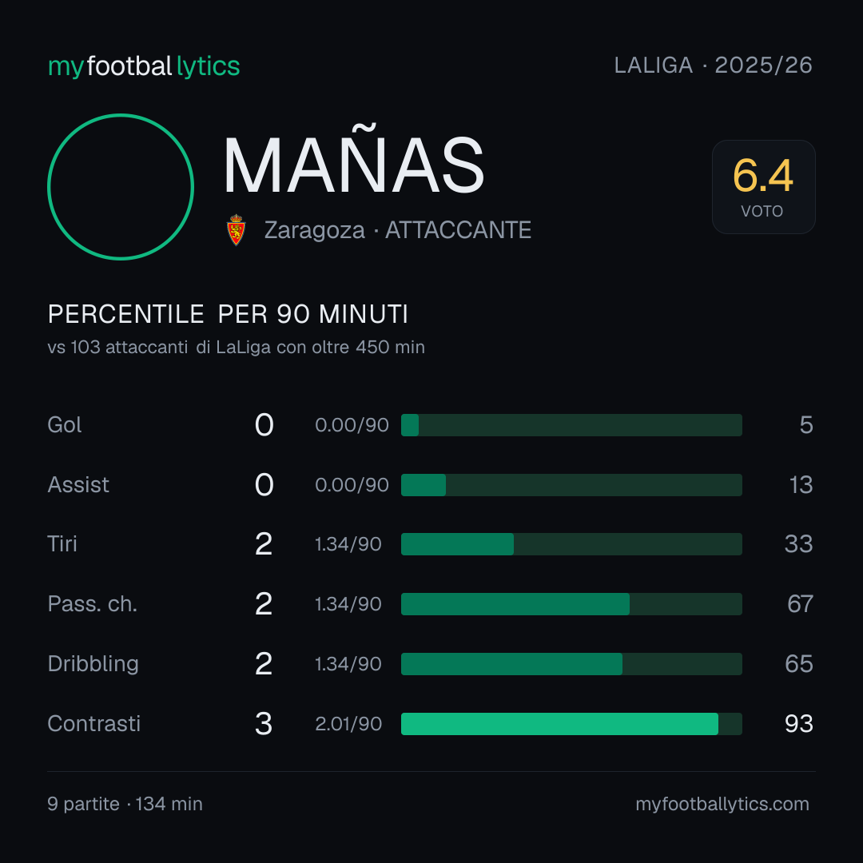Image resolution: width=863 pixels, height=863 pixels.
Task: Click the Assist percentile bar
Action: click(x=571, y=485)
